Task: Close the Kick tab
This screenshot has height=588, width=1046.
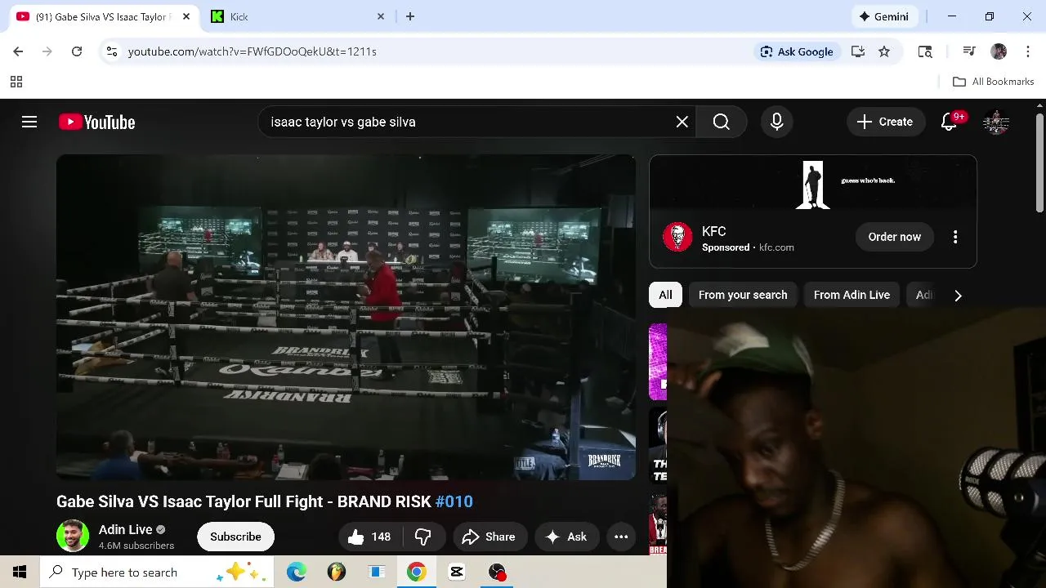Action: pos(381,16)
